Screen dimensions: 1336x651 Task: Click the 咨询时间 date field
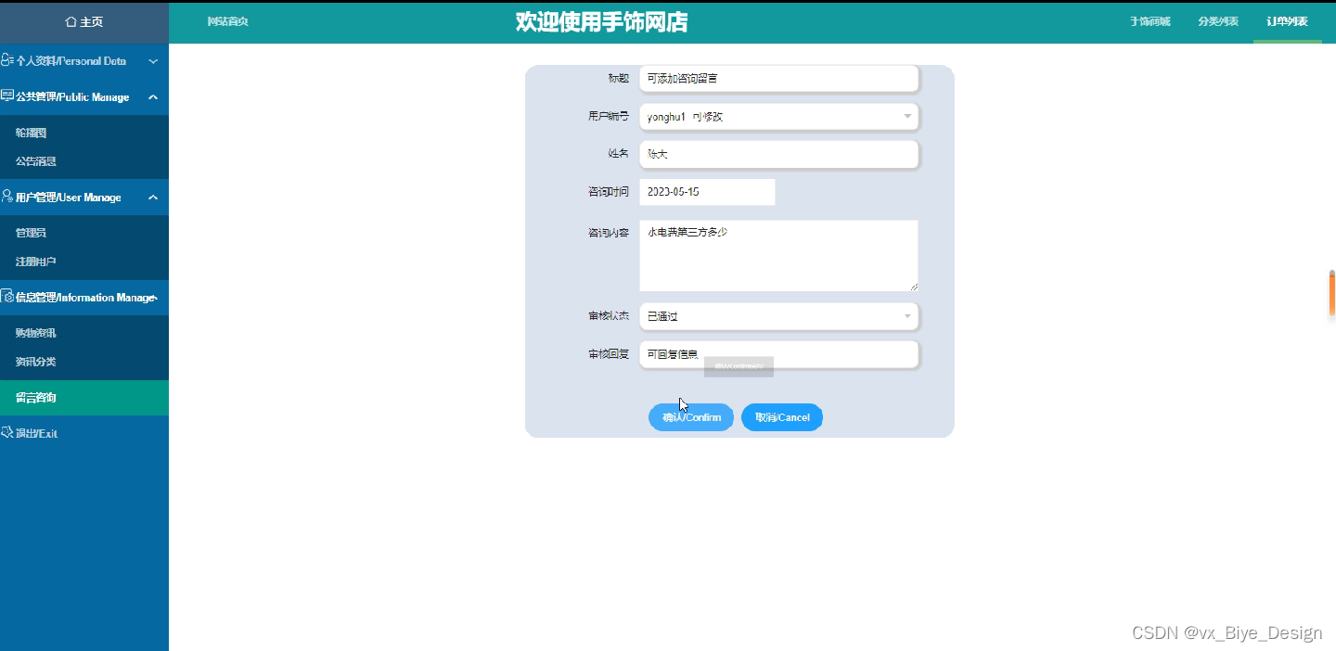tap(707, 192)
